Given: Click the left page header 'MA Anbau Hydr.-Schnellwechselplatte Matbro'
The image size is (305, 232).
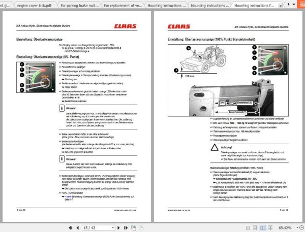Looking at the screenshot, I should click(43, 26).
